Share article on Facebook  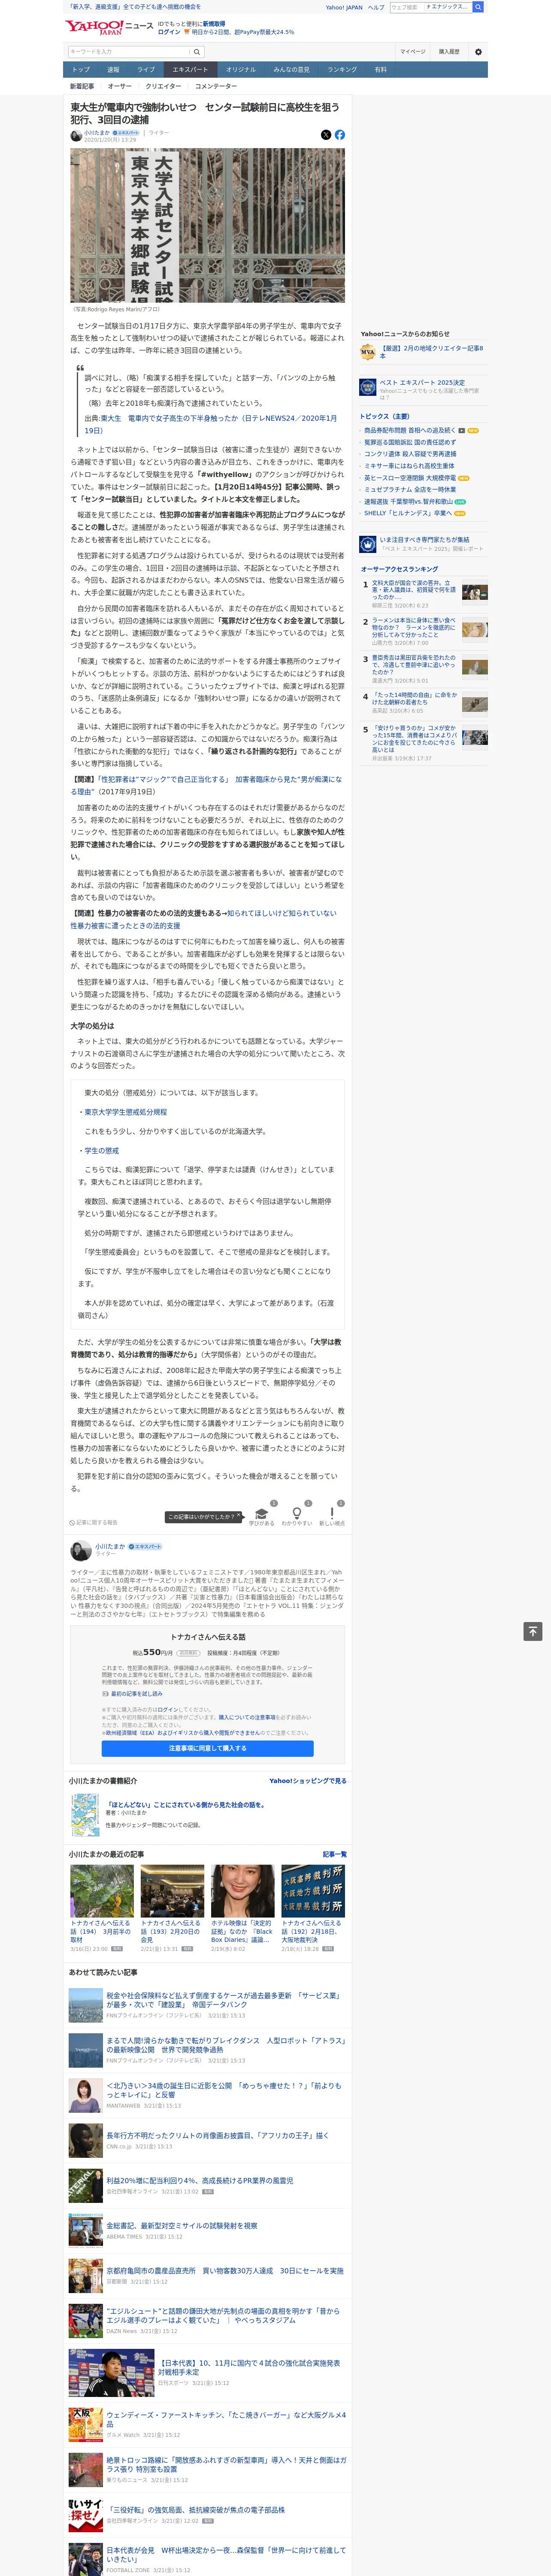point(340,134)
